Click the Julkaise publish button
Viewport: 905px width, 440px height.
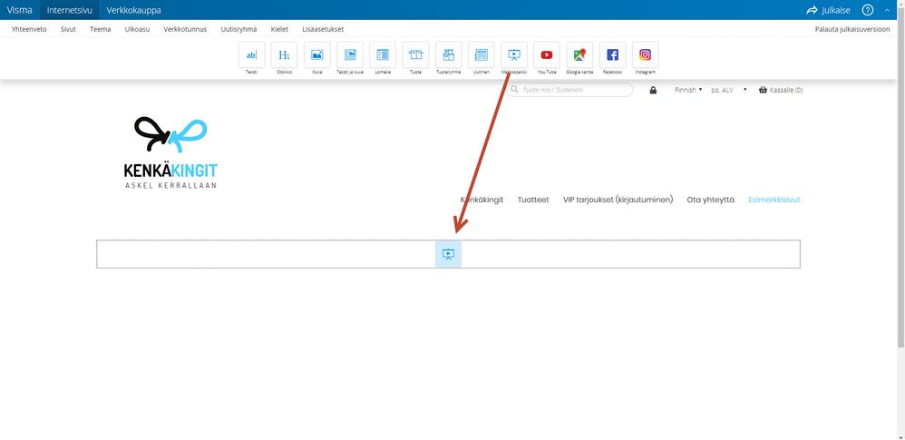828,10
